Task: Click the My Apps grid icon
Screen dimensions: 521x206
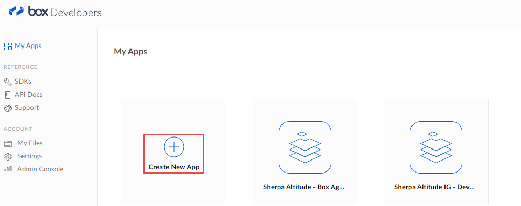Action: tap(8, 46)
